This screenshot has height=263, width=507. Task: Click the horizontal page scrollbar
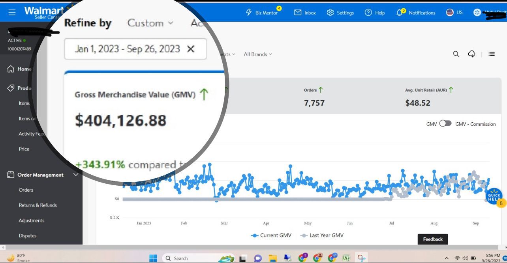(x=253, y=247)
